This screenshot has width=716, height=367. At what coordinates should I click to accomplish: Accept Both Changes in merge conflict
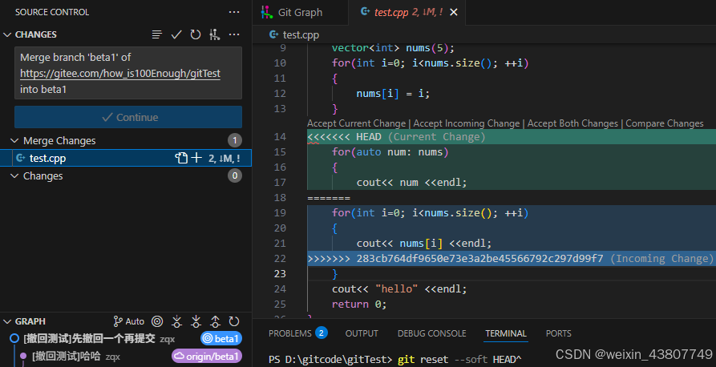572,123
